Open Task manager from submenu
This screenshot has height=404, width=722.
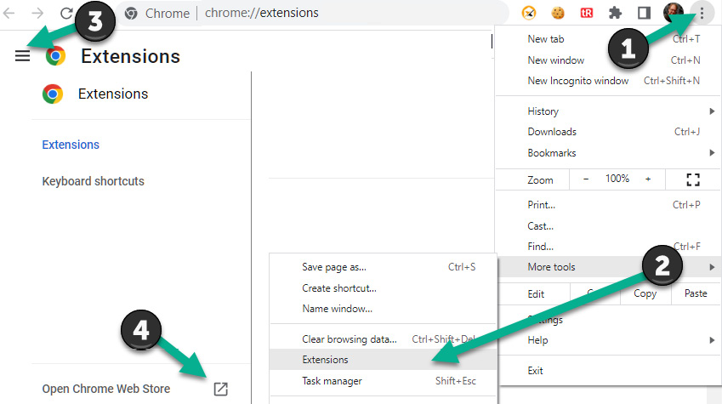384,380
